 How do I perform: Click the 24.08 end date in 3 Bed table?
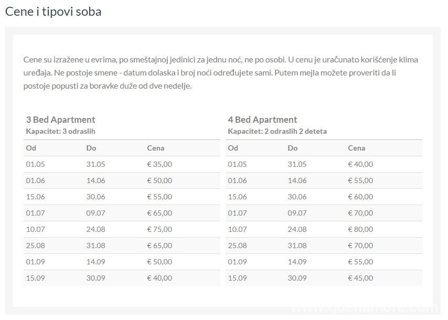[x=95, y=229]
